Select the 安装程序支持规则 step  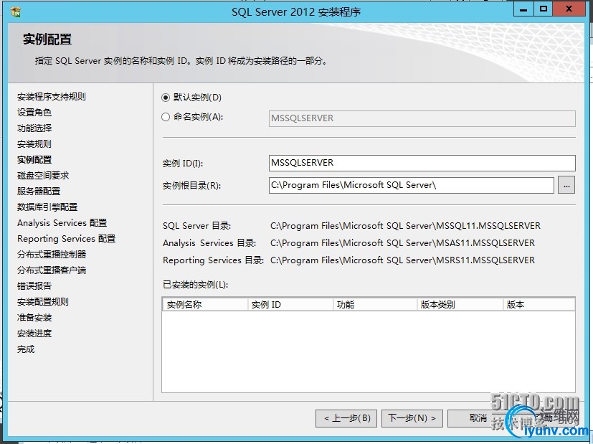click(x=52, y=97)
